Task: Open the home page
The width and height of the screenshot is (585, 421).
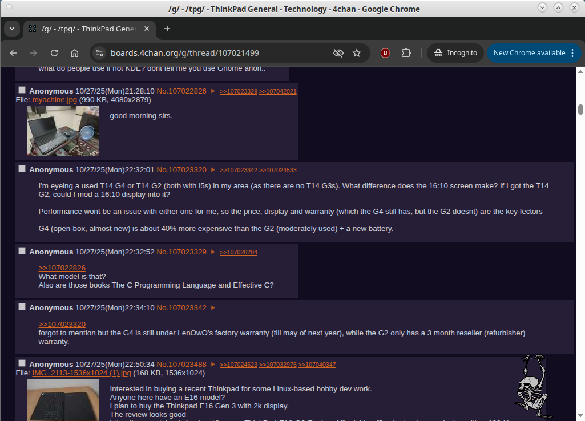Action: 75,53
